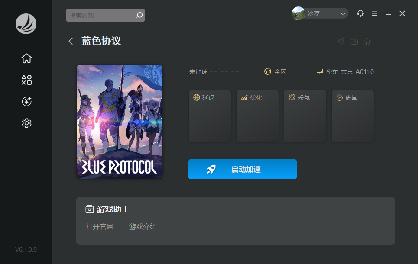Open the 延迟 latency card
418x264 pixels.
pyautogui.click(x=210, y=116)
